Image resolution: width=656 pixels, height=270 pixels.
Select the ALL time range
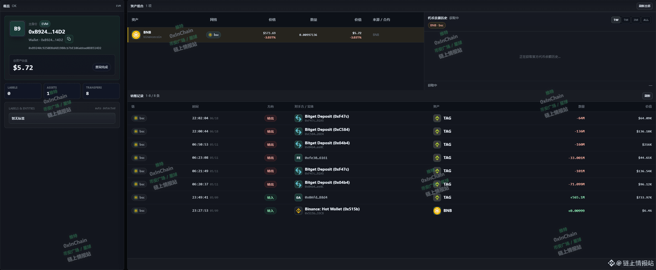tap(646, 20)
